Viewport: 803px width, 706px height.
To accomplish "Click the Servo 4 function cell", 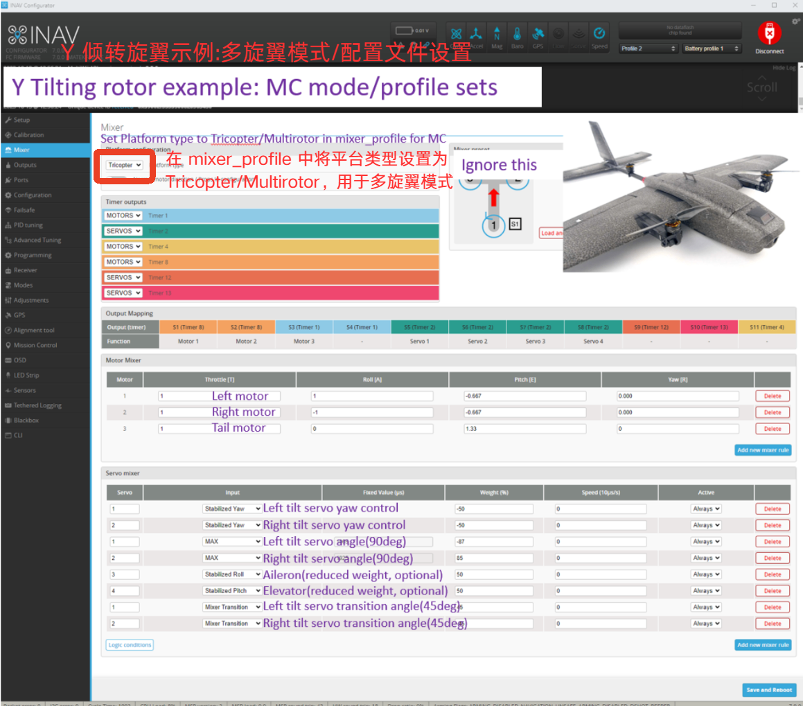I will tap(593, 341).
